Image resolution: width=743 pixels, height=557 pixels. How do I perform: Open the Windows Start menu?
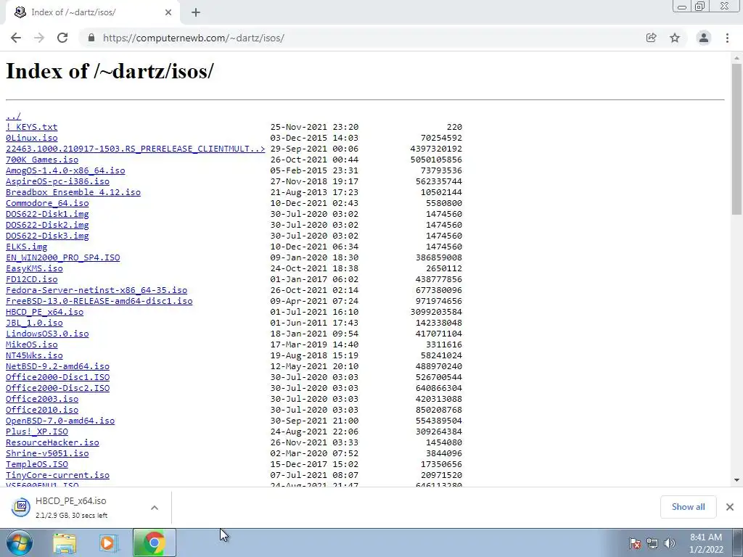(x=20, y=542)
